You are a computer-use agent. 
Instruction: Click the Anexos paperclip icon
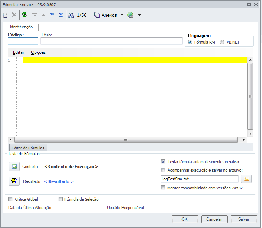pos(97,15)
